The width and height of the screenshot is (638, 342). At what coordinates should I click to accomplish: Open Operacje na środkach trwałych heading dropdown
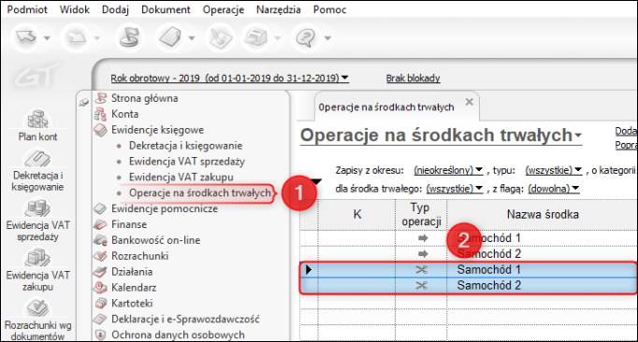(x=441, y=135)
